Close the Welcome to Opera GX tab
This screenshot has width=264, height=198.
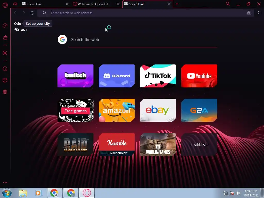[118, 4]
